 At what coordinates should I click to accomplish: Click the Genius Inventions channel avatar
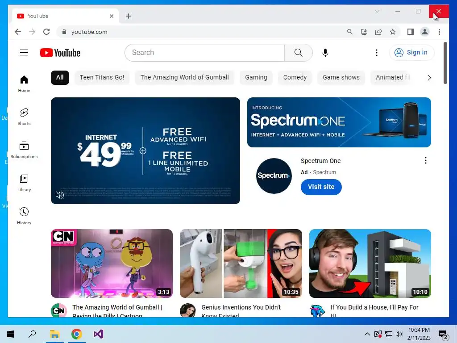pyautogui.click(x=188, y=310)
